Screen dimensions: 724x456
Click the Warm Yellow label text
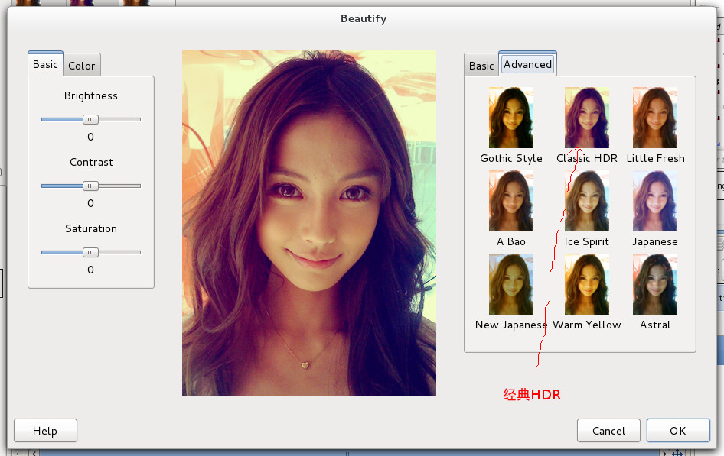pos(587,325)
